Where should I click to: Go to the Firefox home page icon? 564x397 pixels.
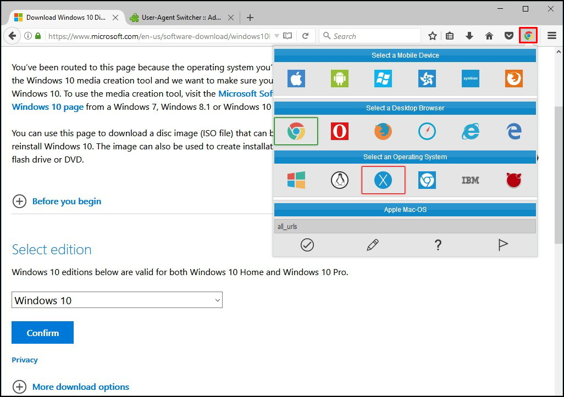pos(489,36)
